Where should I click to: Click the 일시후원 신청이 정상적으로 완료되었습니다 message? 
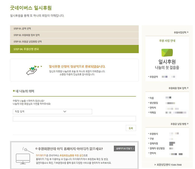pyautogui.click(x=77, y=67)
